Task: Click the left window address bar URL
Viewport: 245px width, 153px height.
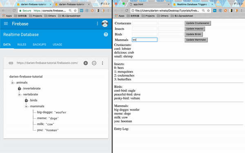Action: [50, 11]
